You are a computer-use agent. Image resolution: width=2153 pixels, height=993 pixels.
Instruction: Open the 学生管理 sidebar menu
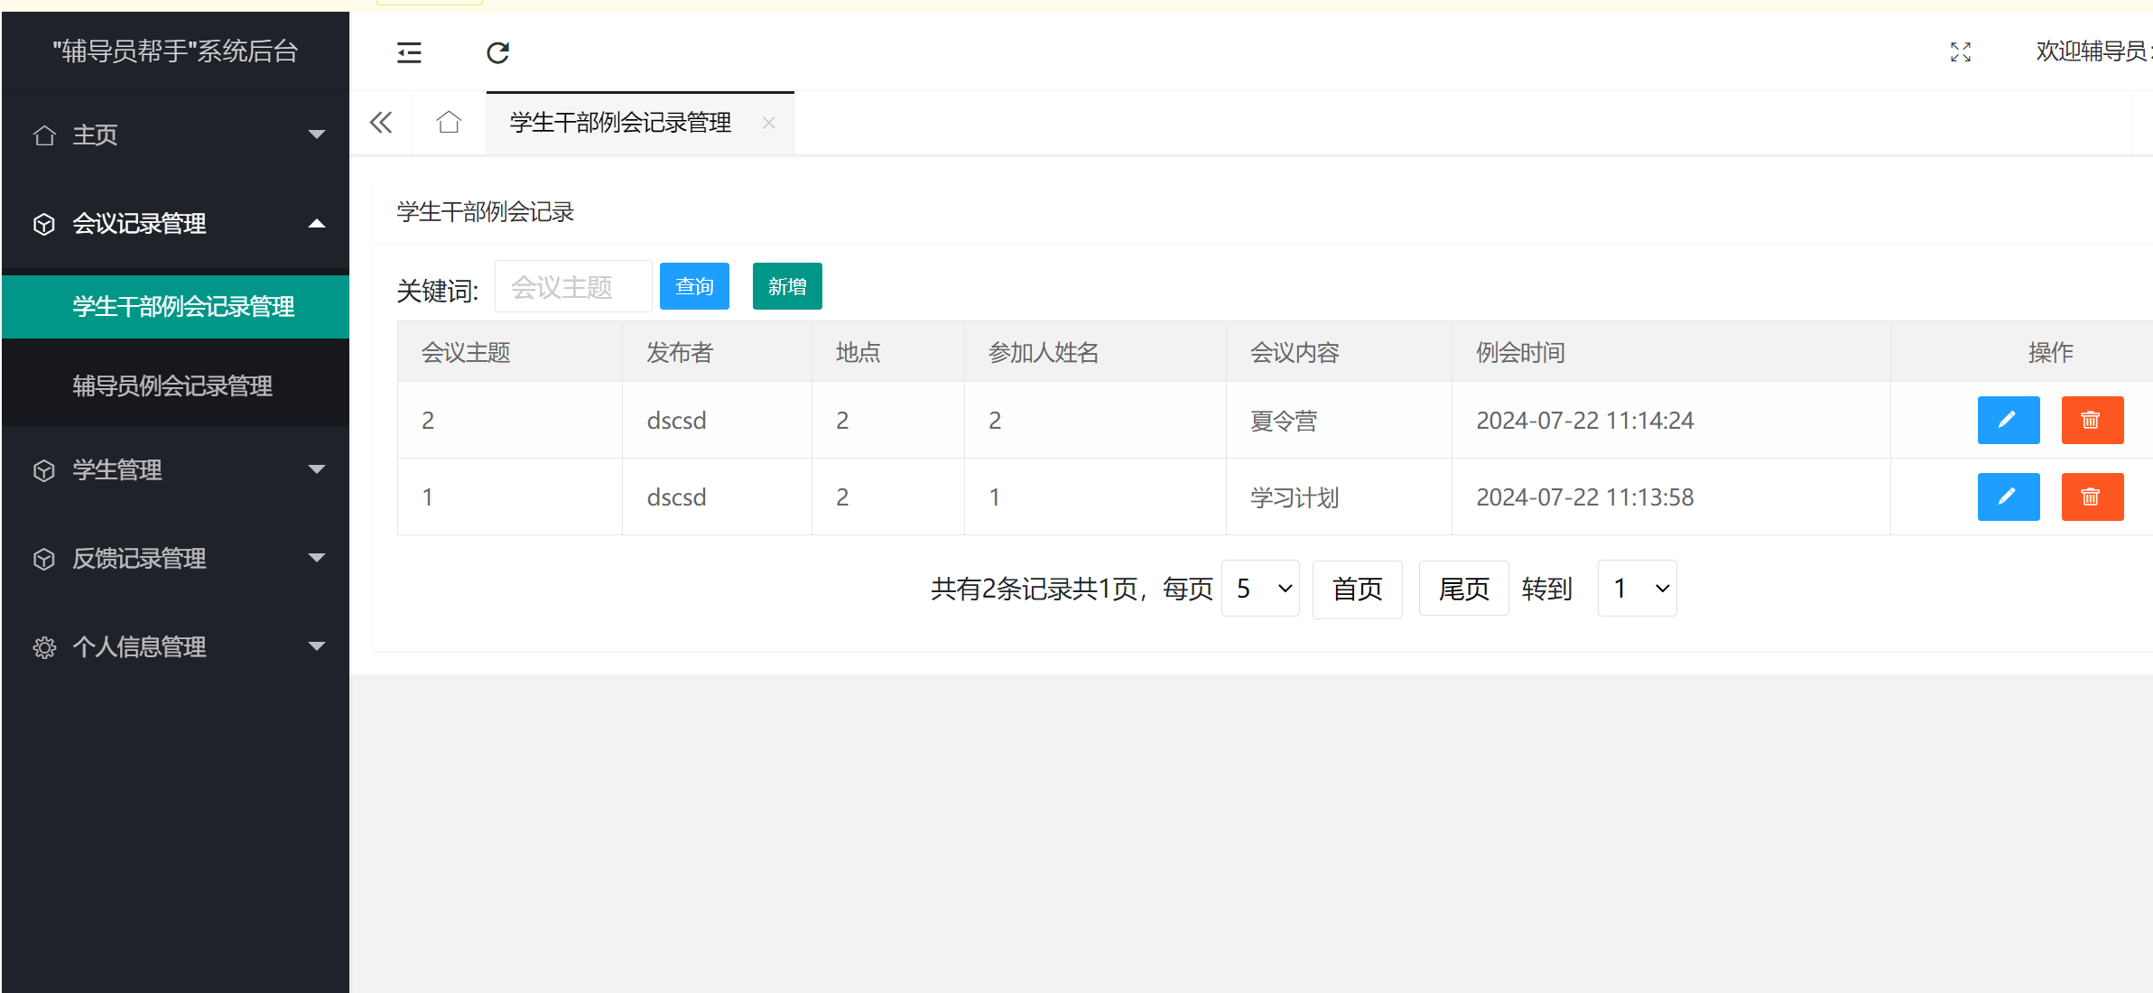tap(175, 470)
